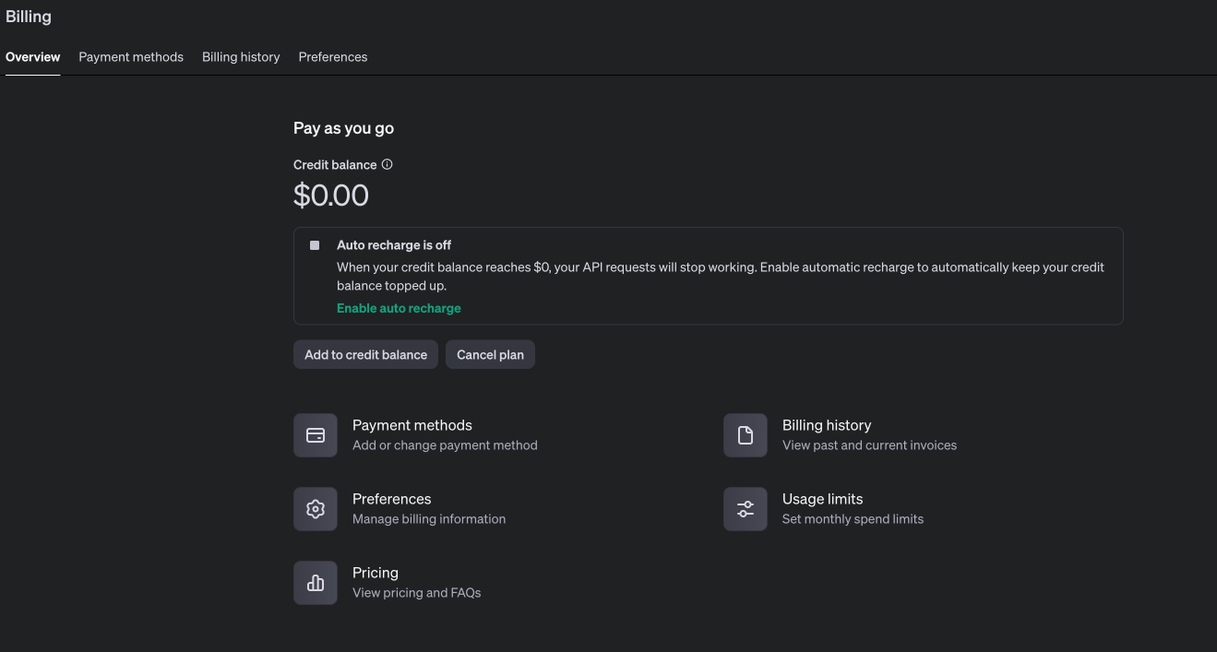Click the Usage limits sliders icon
This screenshot has width=1217, height=652.
[x=745, y=508]
